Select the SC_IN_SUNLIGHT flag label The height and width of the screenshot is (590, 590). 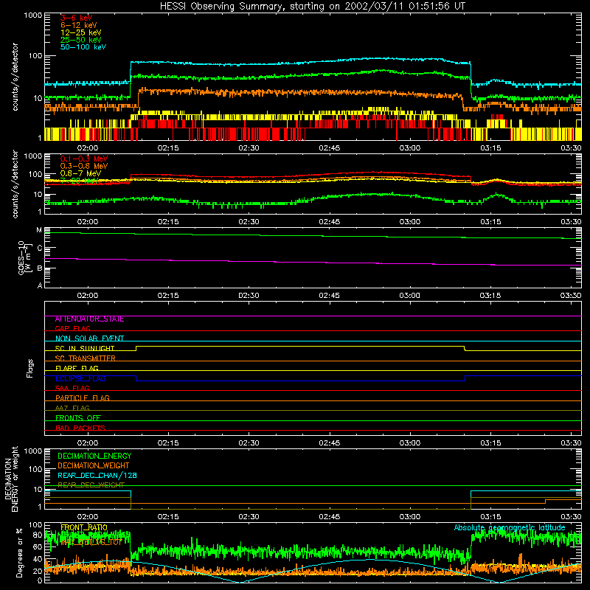coord(85,348)
